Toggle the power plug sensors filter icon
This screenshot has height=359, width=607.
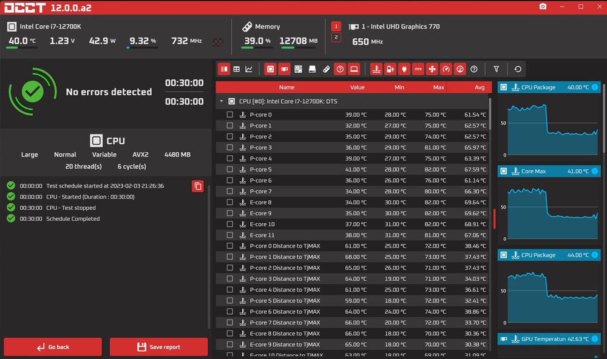pyautogui.click(x=404, y=69)
